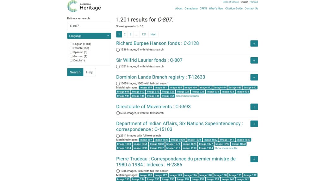The width and height of the screenshot is (324, 181).
Task: Click the search field containing C-807
Action: click(89, 26)
